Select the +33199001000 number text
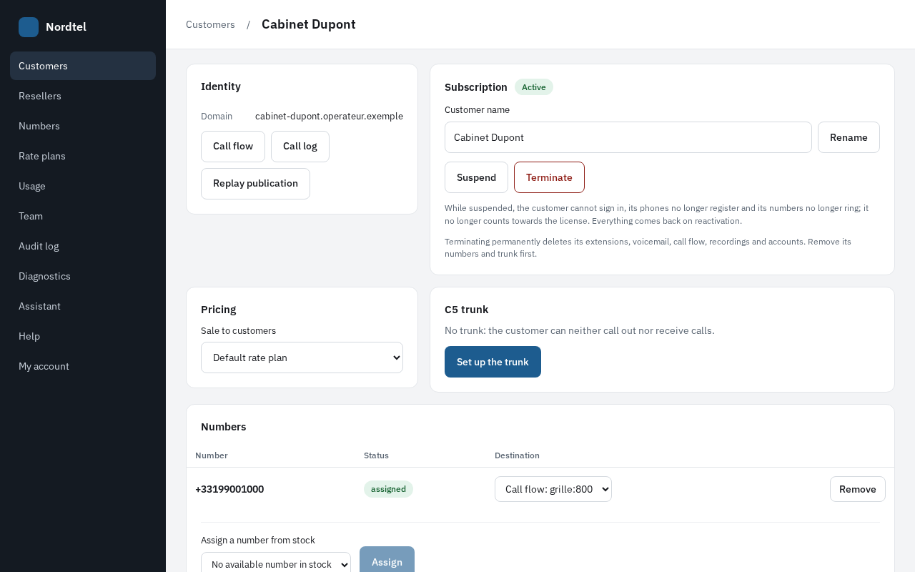The width and height of the screenshot is (915, 572). tap(229, 489)
